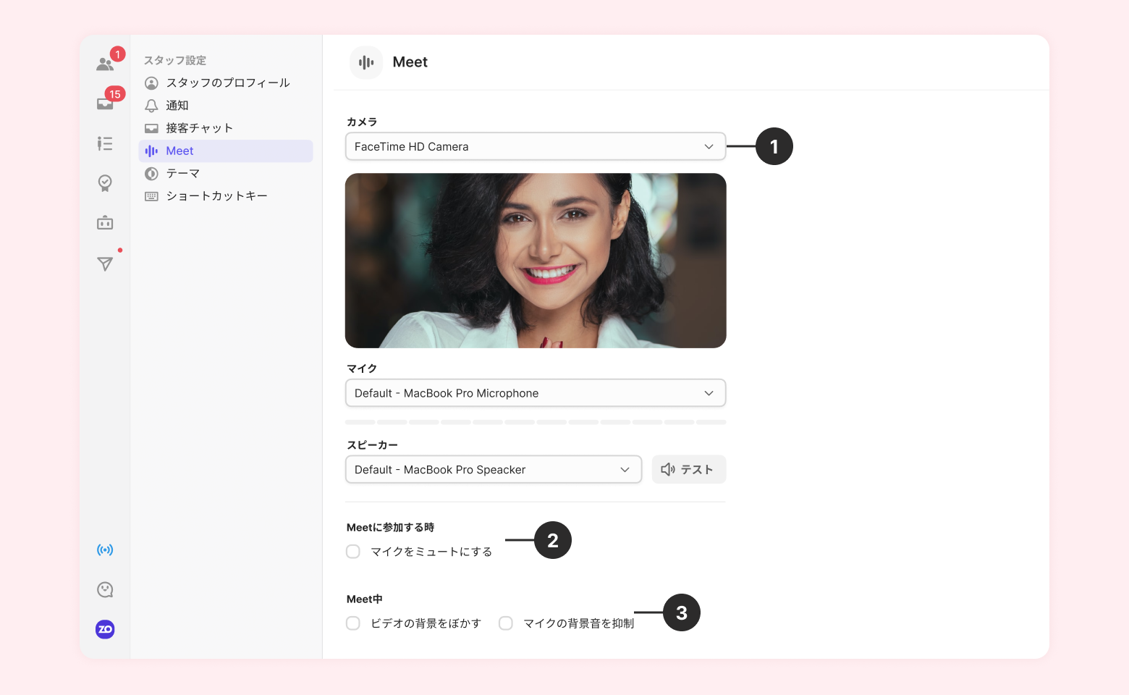Toggle マイクの背景音を抑制 checkbox

(506, 623)
